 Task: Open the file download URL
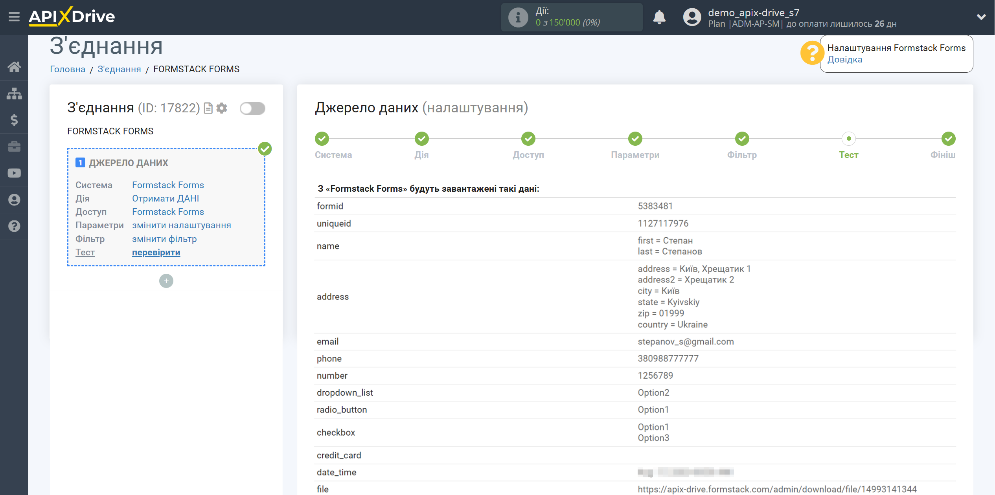[x=777, y=489]
